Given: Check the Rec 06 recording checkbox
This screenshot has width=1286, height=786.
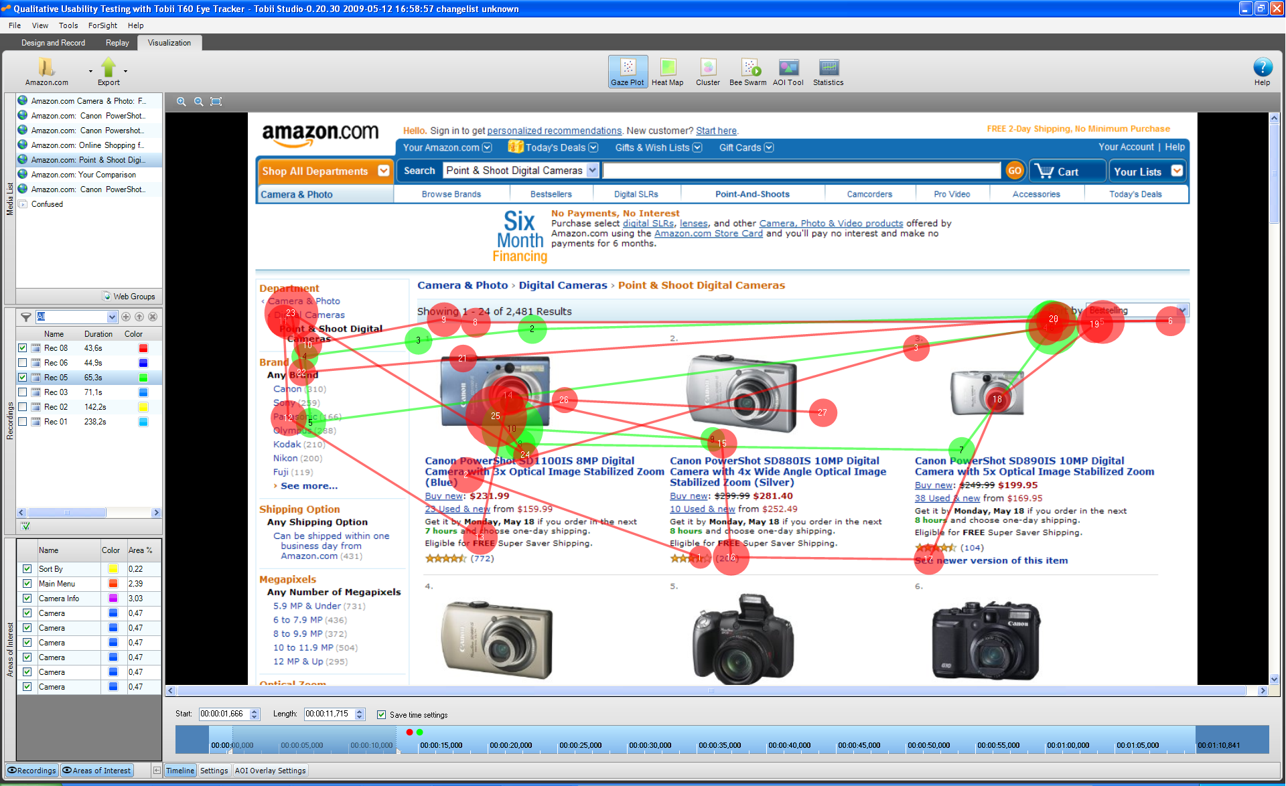Looking at the screenshot, I should pyautogui.click(x=23, y=363).
